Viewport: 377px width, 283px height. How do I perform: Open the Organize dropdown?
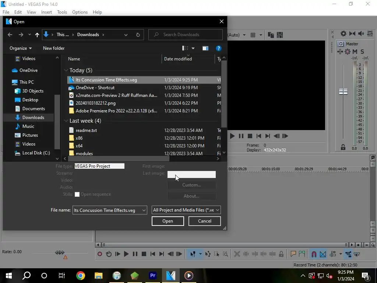(x=21, y=48)
